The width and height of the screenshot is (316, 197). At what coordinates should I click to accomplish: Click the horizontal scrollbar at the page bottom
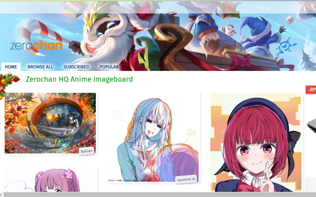tap(158, 195)
